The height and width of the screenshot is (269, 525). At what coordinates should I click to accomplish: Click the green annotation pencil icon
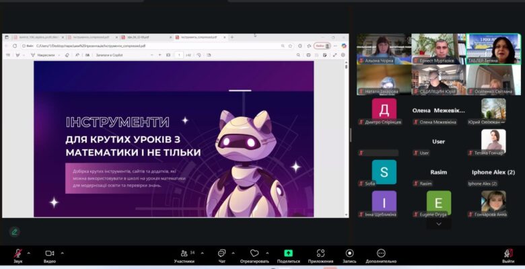point(14,231)
